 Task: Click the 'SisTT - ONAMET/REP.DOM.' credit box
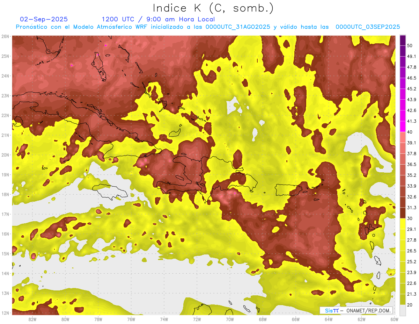point(356,310)
